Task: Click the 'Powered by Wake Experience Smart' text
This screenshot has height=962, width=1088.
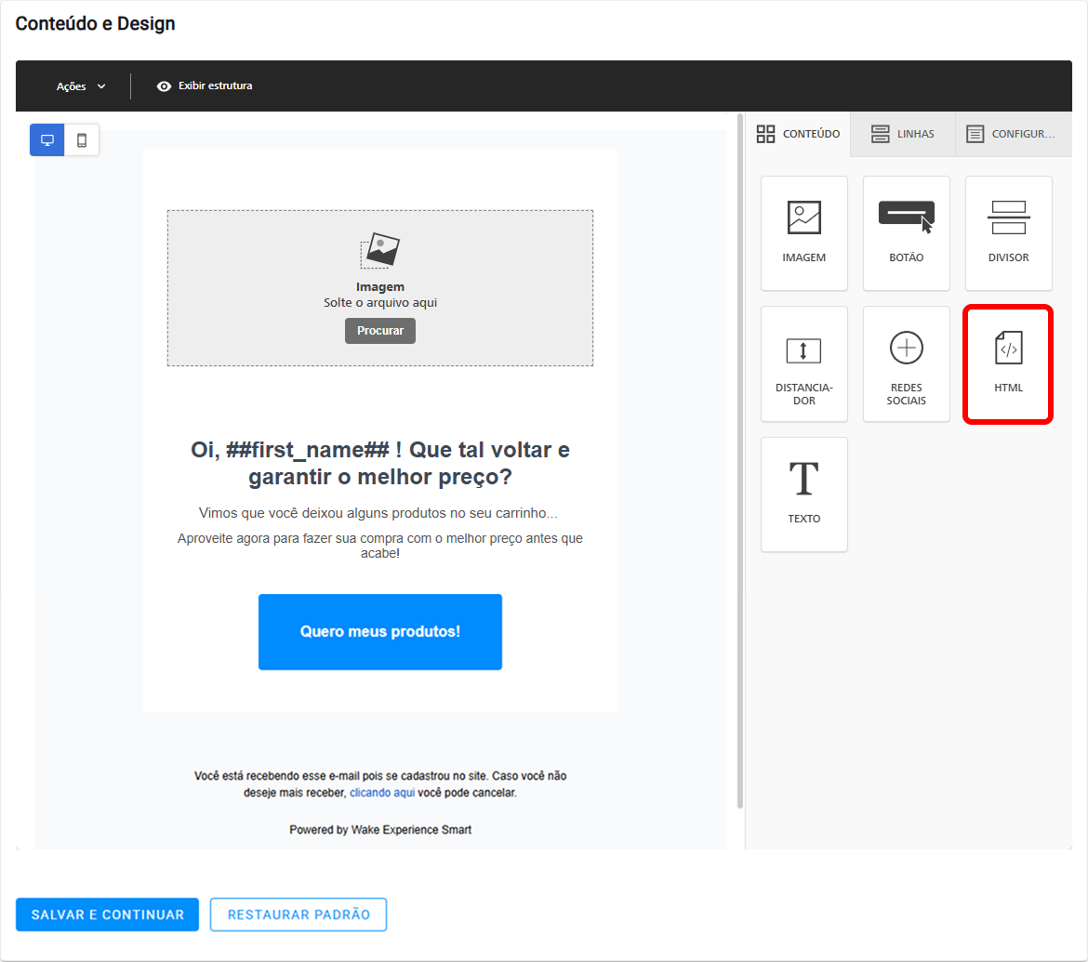Action: pyautogui.click(x=380, y=829)
